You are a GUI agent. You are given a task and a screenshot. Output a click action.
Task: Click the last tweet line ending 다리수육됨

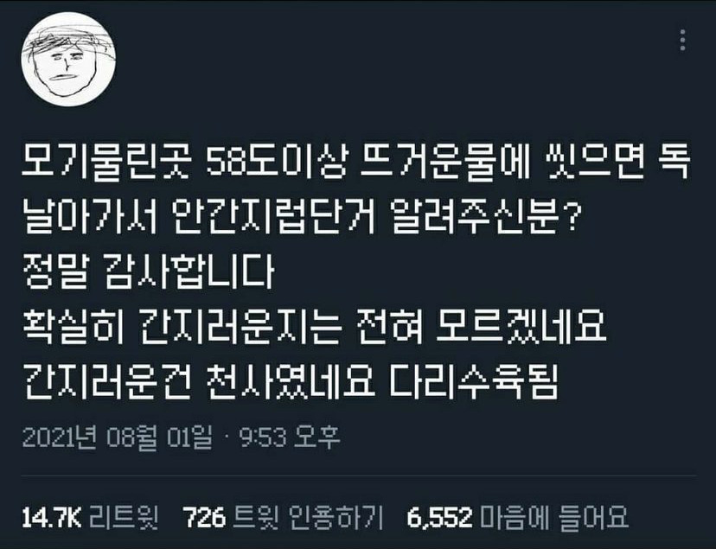tap(291, 381)
